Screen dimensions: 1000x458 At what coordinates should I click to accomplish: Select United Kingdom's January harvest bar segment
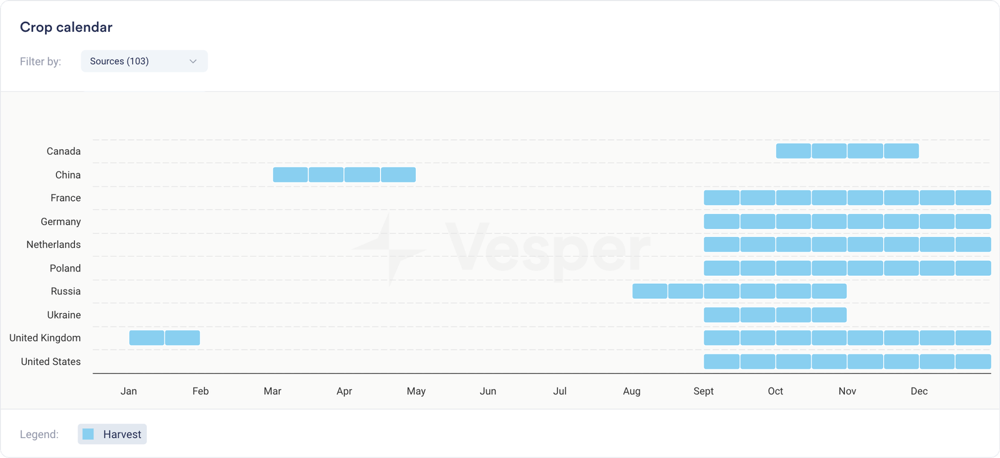tap(146, 338)
